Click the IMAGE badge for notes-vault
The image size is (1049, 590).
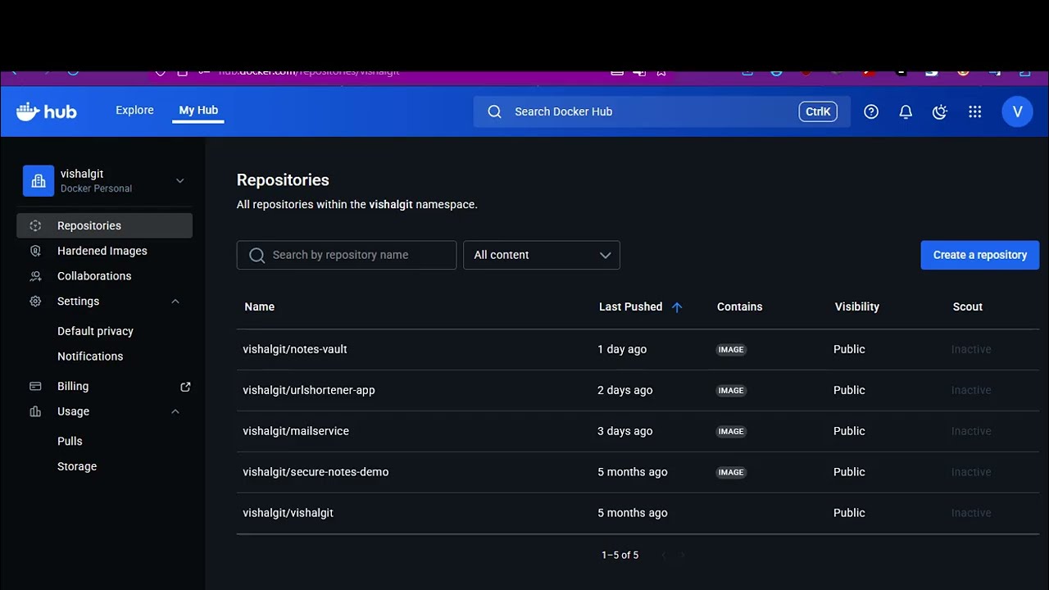point(731,349)
